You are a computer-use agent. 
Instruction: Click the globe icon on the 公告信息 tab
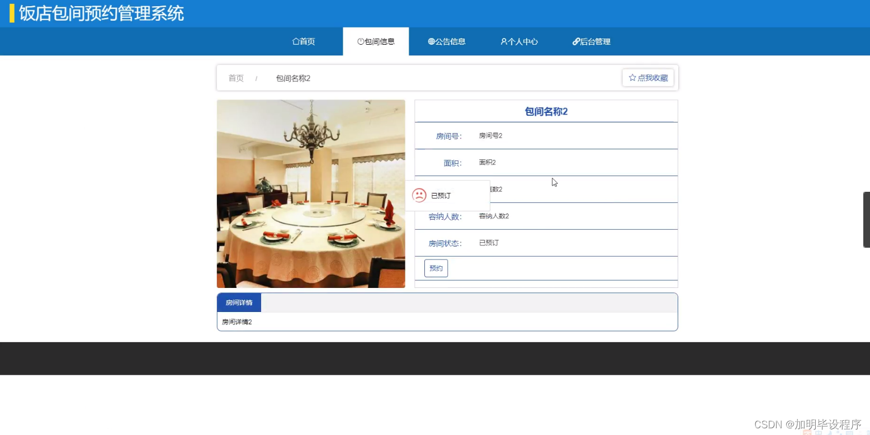click(x=431, y=41)
